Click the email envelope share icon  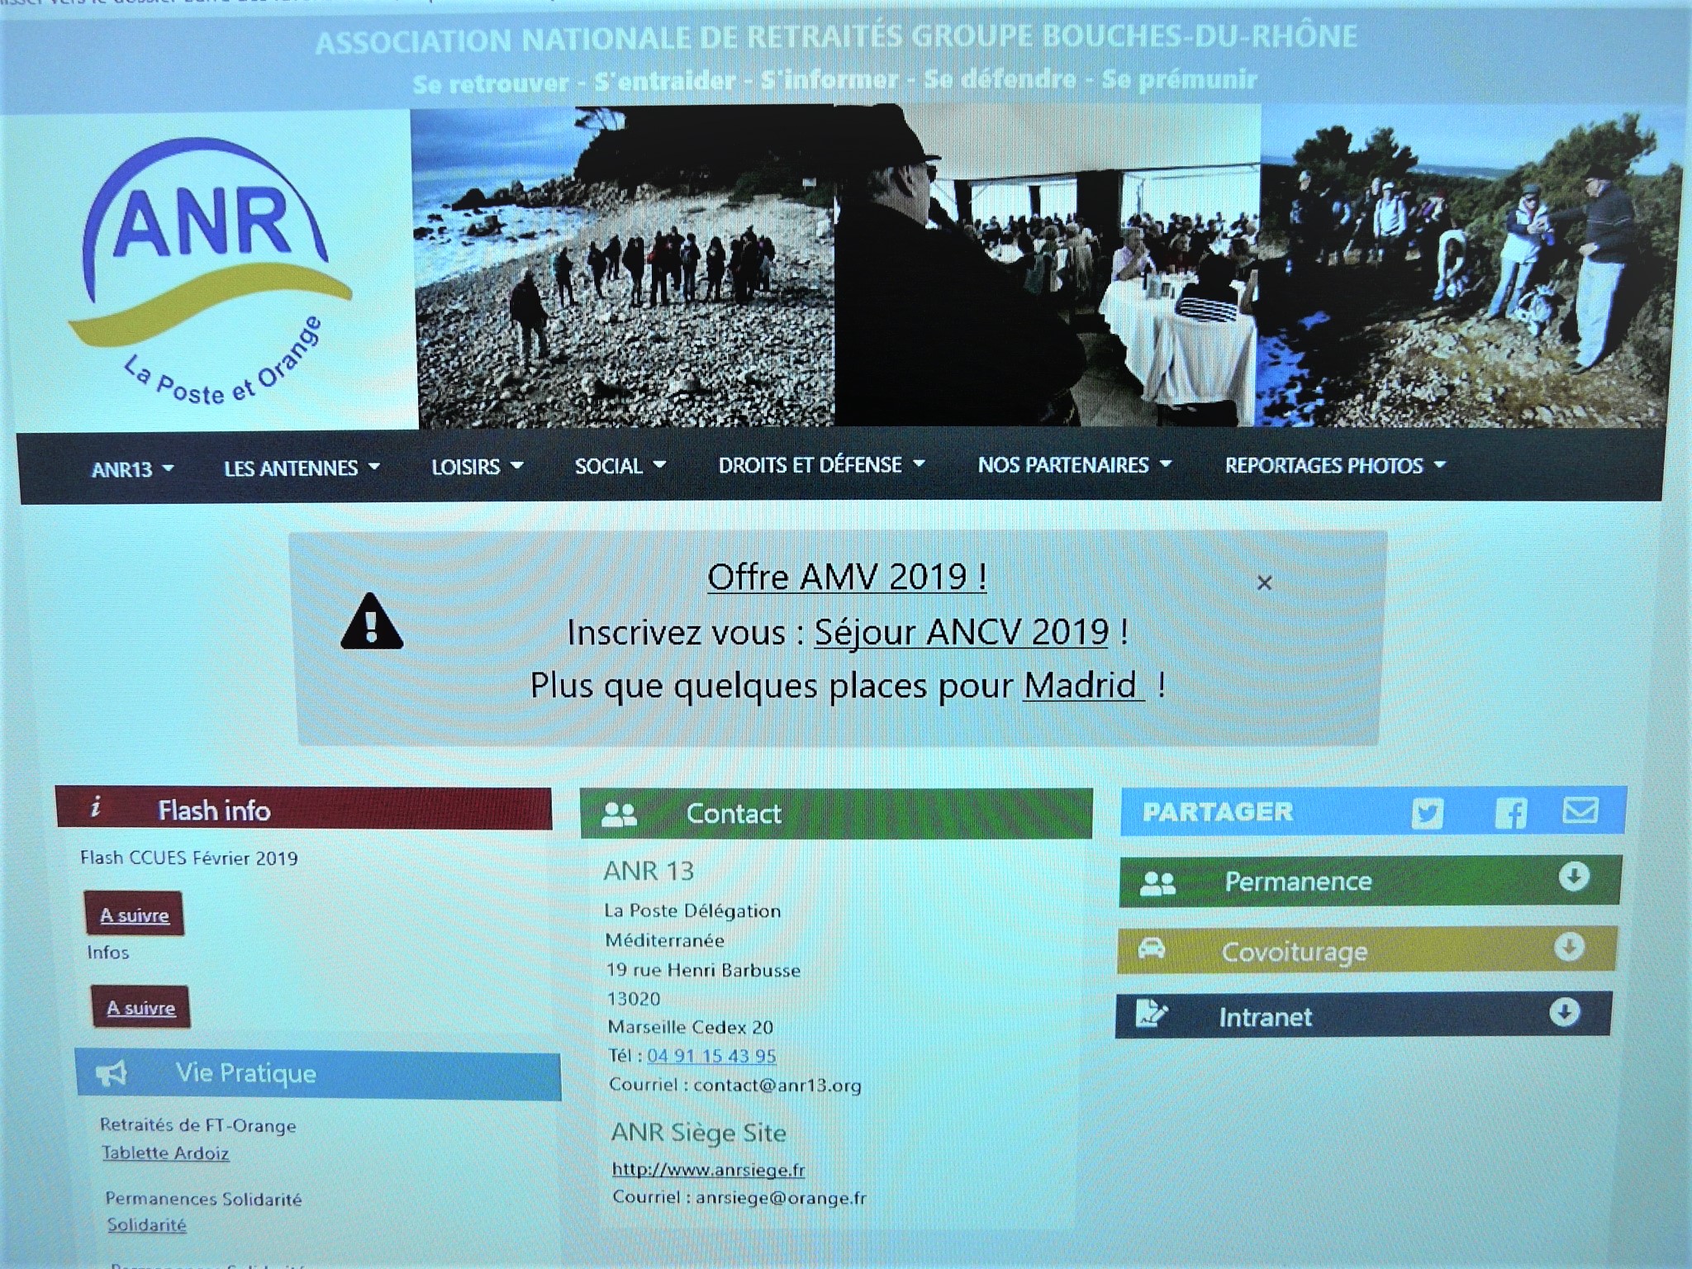pos(1580,810)
